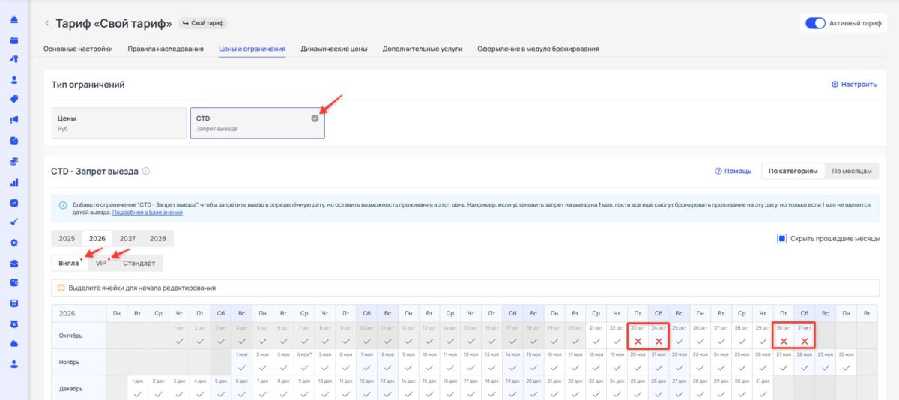
Task: Toggle the Активный тариф switch
Action: click(815, 23)
